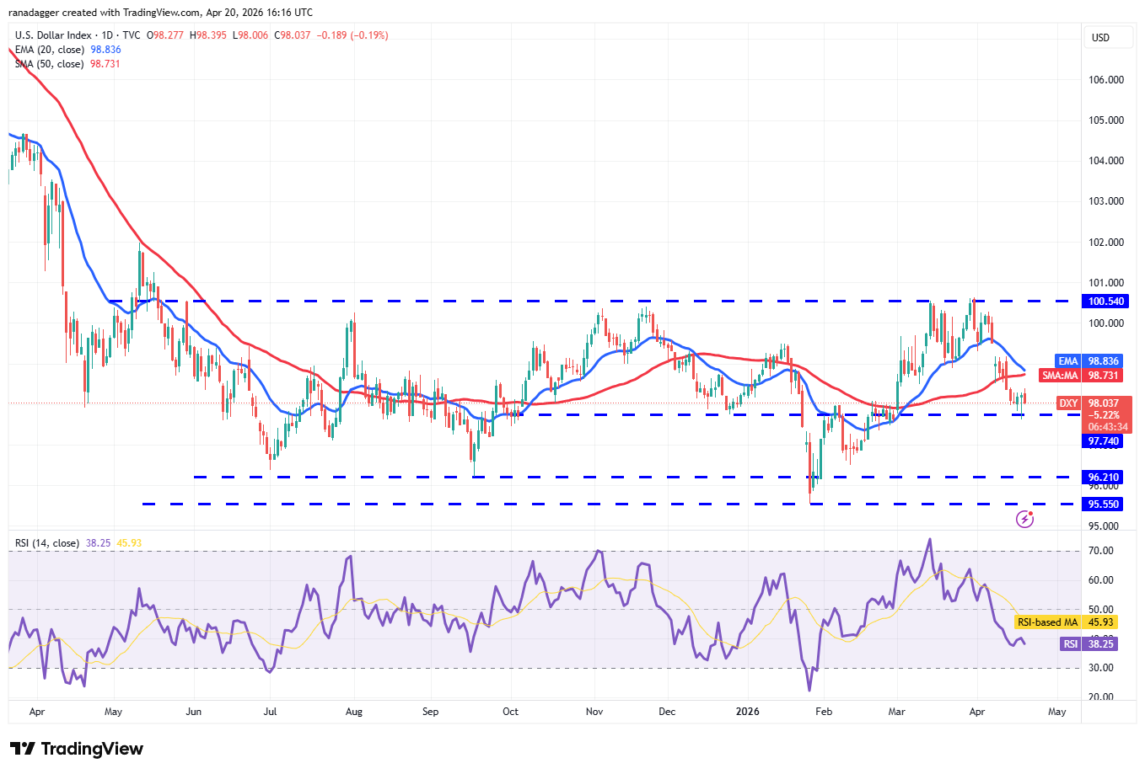The image size is (1145, 774).
Task: Open the USD currency selector on price scale
Action: coord(1108,37)
